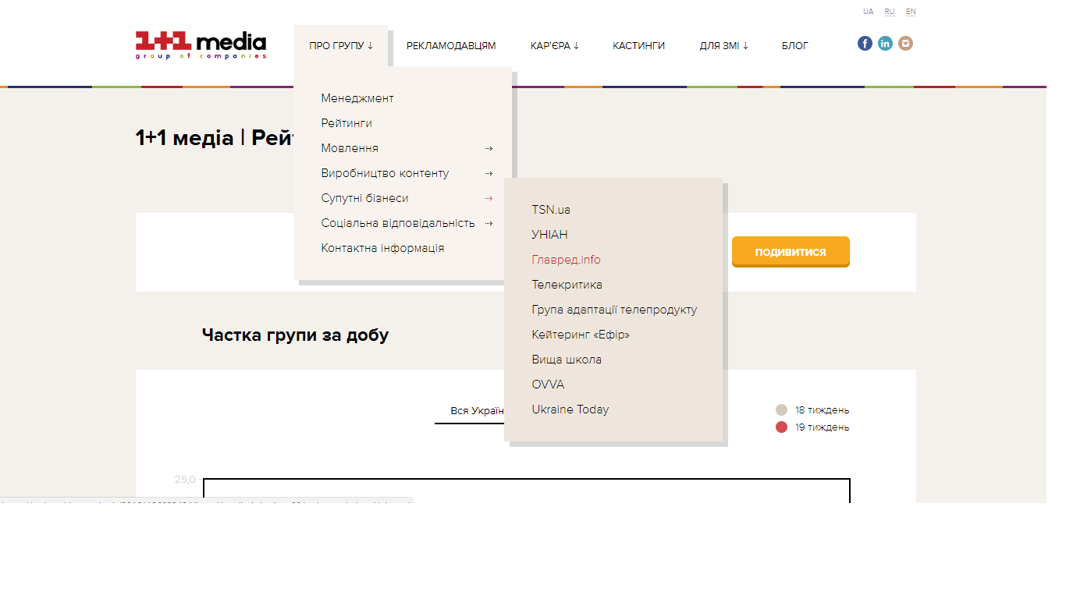Open Вища школа submenu item
The image size is (1066, 599).
[x=567, y=360]
